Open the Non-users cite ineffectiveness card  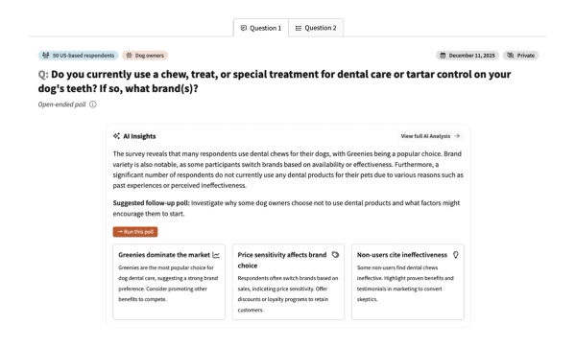click(x=408, y=282)
